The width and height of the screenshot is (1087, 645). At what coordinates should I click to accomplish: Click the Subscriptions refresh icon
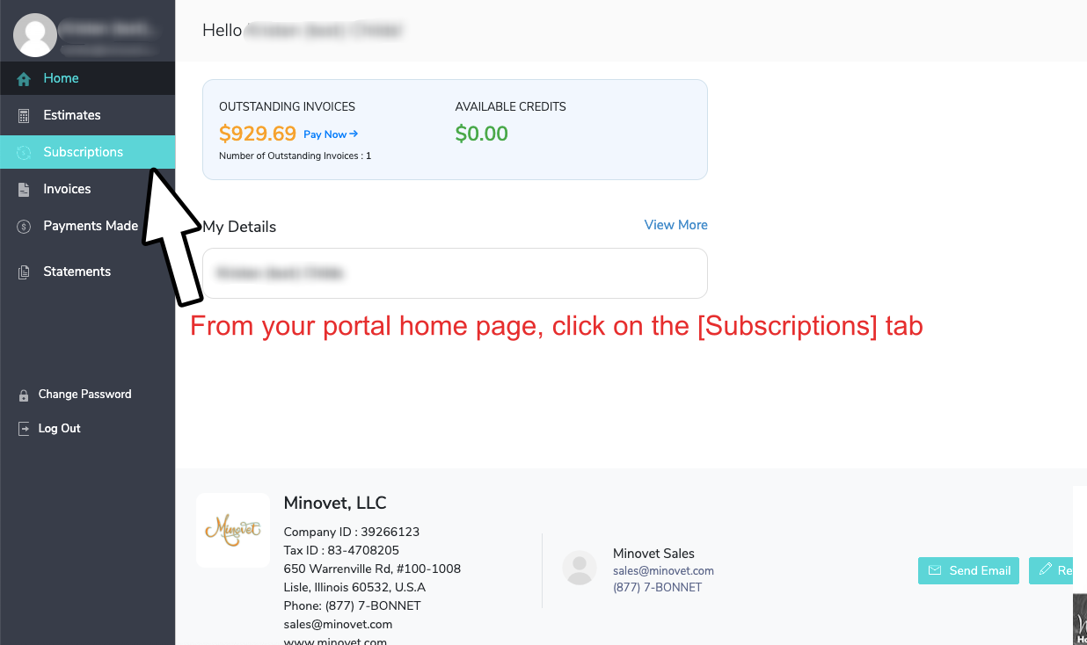tap(24, 153)
